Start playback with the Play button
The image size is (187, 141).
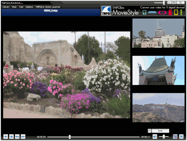tap(6, 136)
